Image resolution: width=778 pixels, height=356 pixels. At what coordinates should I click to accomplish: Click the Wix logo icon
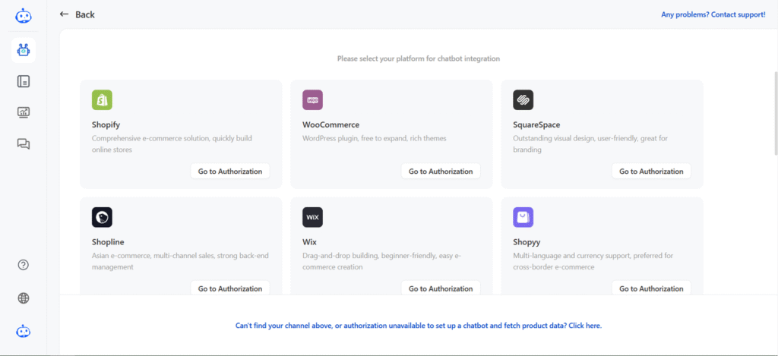[312, 217]
